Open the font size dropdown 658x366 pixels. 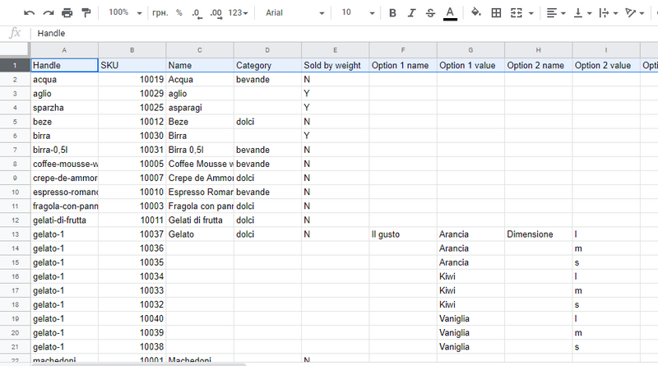coord(357,13)
